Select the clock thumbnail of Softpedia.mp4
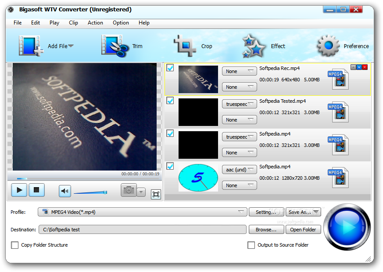This screenshot has width=383, height=272. pyautogui.click(x=198, y=178)
